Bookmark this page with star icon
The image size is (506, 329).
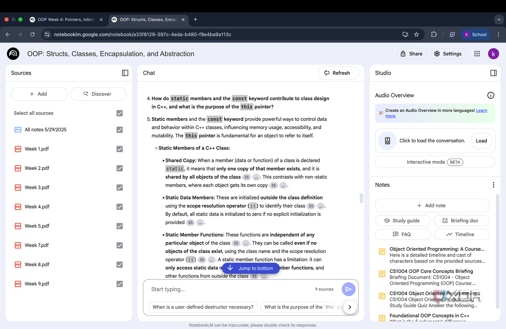click(416, 34)
